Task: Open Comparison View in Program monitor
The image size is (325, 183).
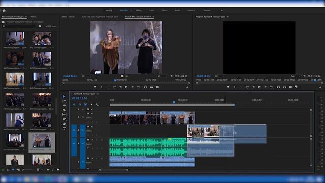Action: (297, 87)
